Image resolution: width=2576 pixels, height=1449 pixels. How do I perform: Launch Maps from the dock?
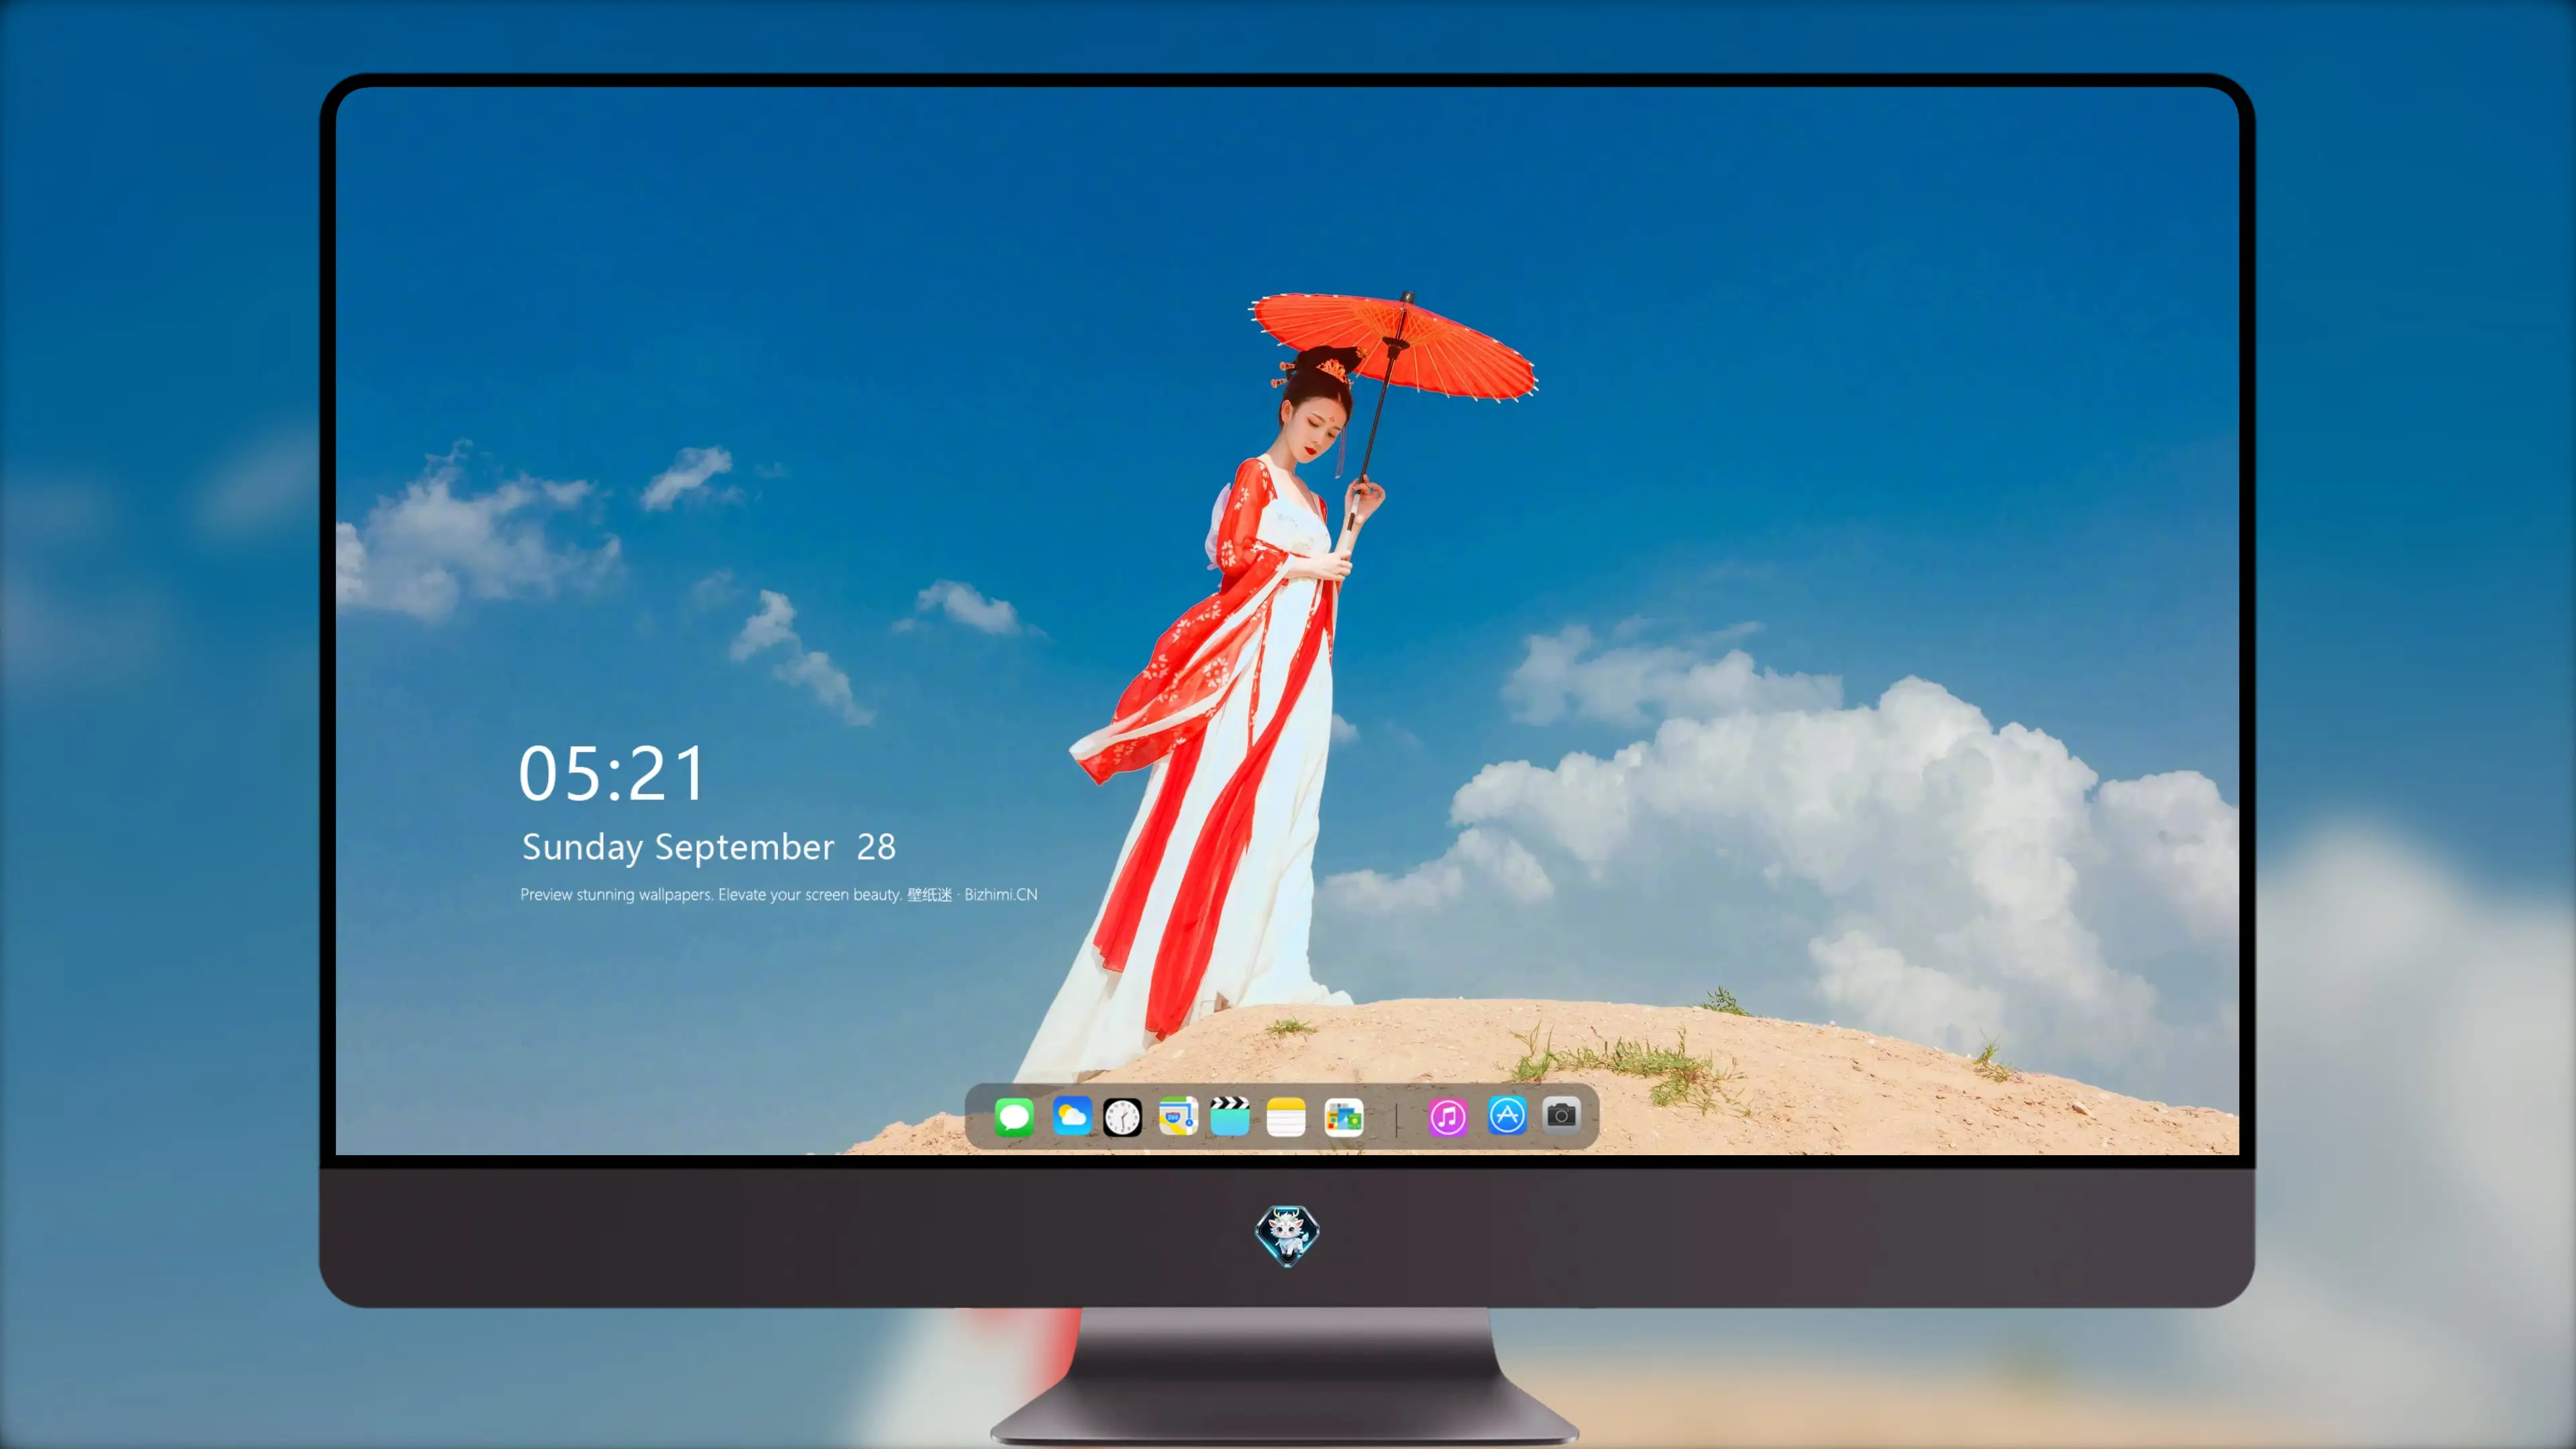pos(1178,1116)
